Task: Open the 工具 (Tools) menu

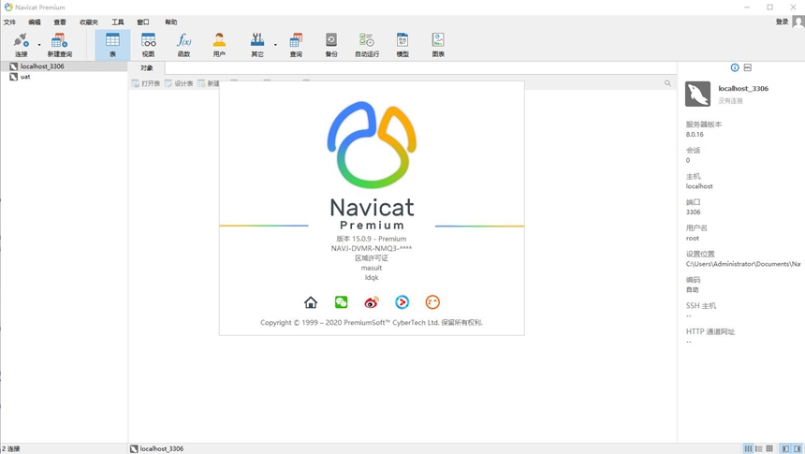Action: [117, 22]
